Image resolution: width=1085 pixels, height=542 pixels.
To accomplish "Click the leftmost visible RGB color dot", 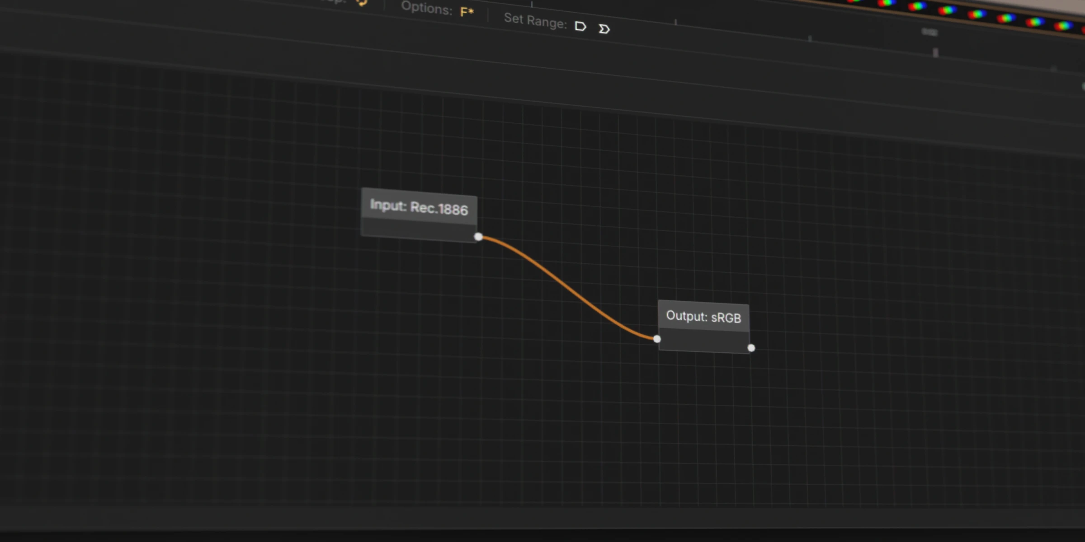I will pyautogui.click(x=854, y=1).
